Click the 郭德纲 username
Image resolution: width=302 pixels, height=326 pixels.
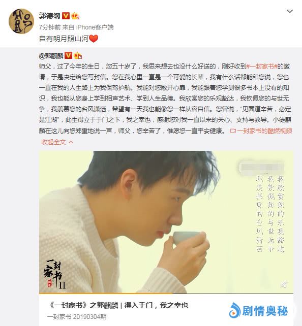tap(49, 16)
